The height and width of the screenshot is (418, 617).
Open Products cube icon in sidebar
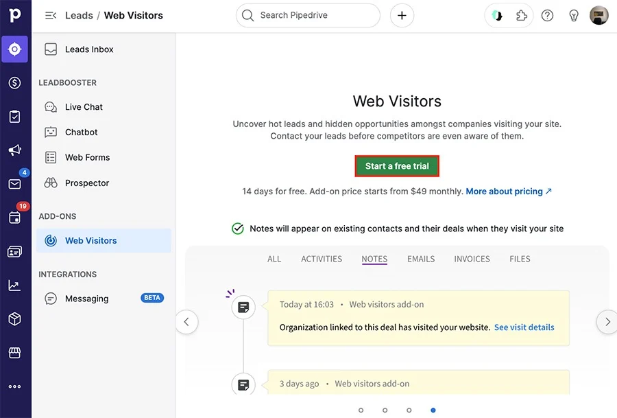(x=14, y=318)
